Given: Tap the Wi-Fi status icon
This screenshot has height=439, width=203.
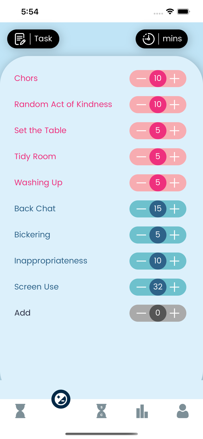Looking at the screenshot, I should click(170, 12).
